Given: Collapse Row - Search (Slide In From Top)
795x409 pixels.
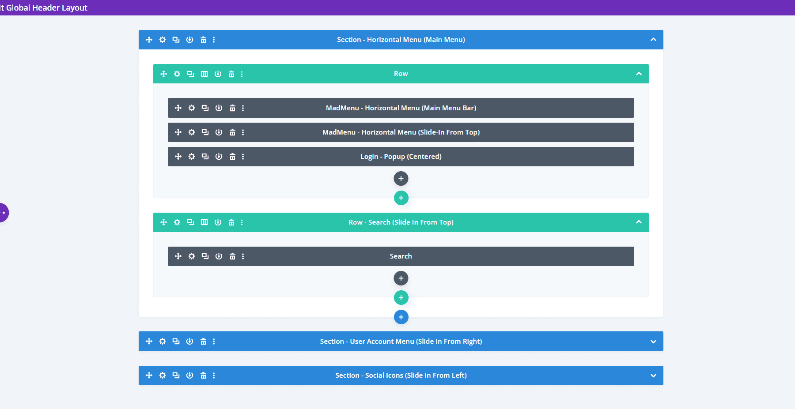Looking at the screenshot, I should coord(639,222).
